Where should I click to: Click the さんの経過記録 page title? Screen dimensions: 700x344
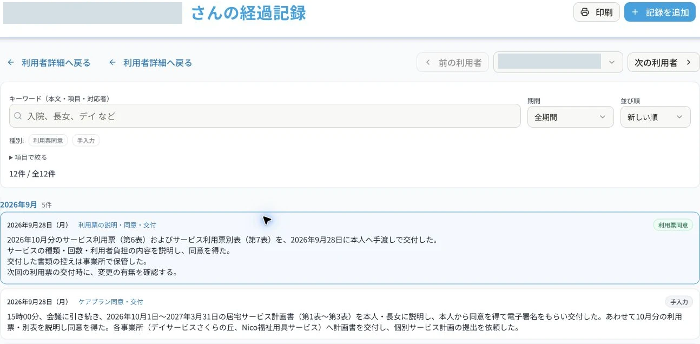(x=248, y=13)
